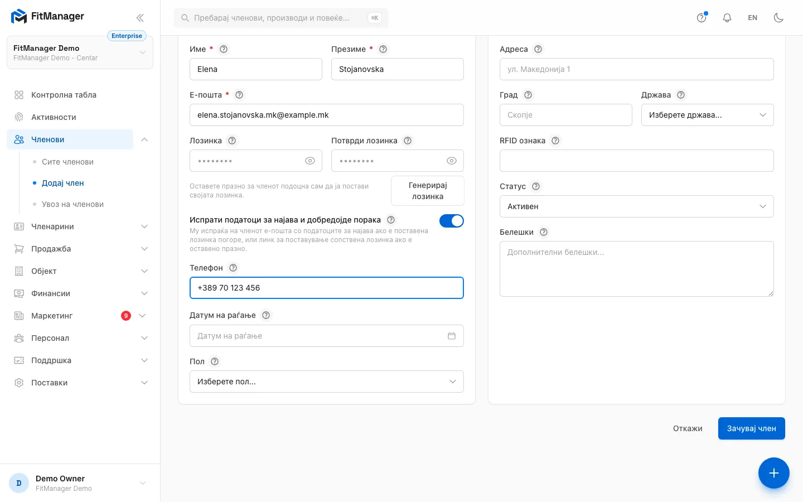Open the help icon in top bar
Screen dimensions: 803x502
point(702,18)
